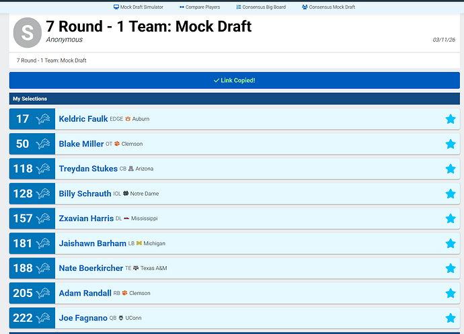464x334 pixels.
Task: Click the gray S avatar circle
Action: (x=27, y=32)
